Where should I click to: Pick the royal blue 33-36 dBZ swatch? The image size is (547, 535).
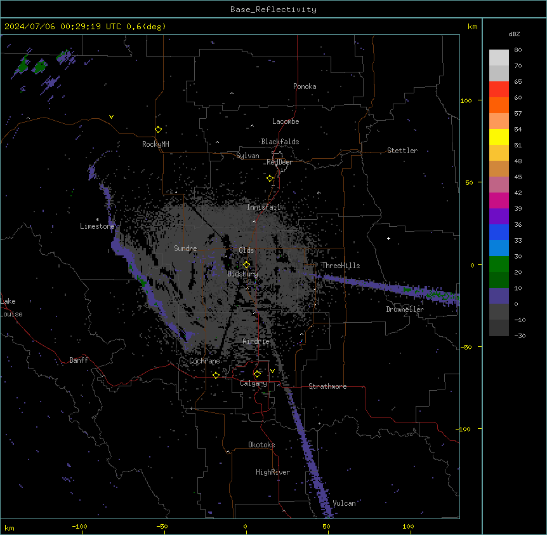[x=499, y=233]
